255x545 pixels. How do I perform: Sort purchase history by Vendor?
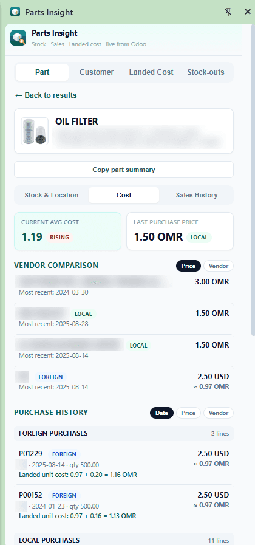[x=219, y=413]
